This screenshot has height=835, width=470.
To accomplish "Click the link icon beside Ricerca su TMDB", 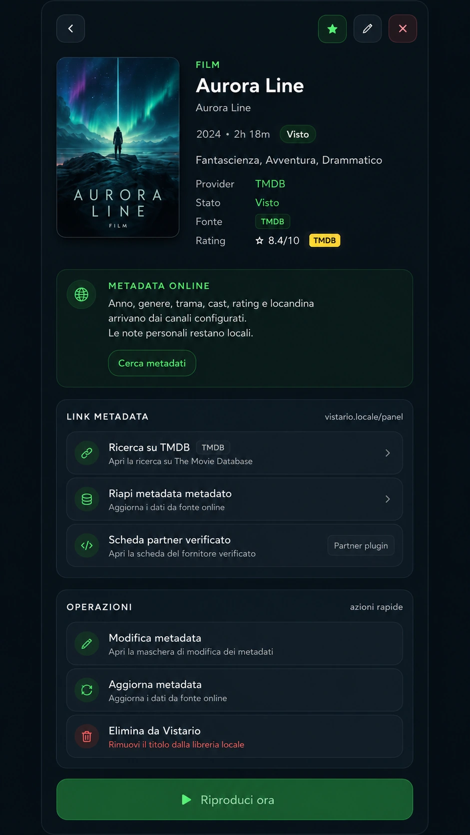I will coord(87,453).
